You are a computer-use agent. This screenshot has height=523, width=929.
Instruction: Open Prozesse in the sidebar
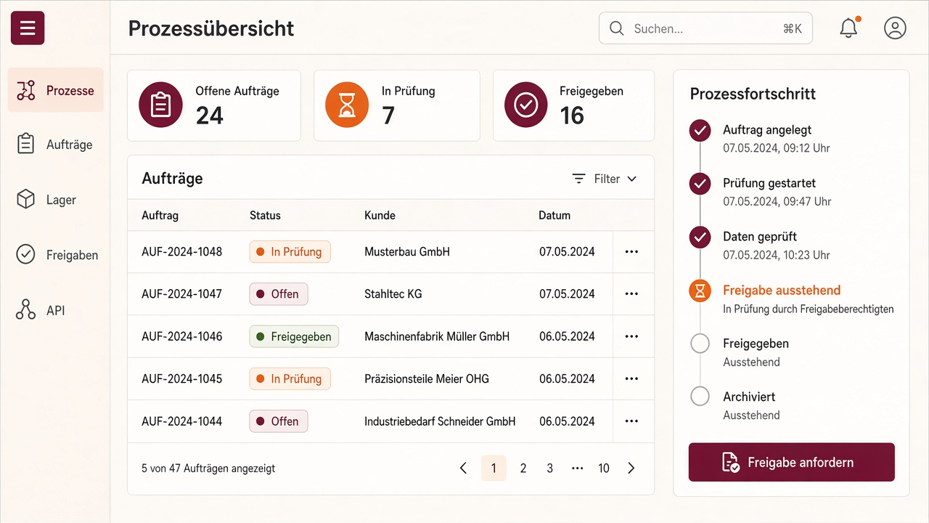tap(56, 90)
